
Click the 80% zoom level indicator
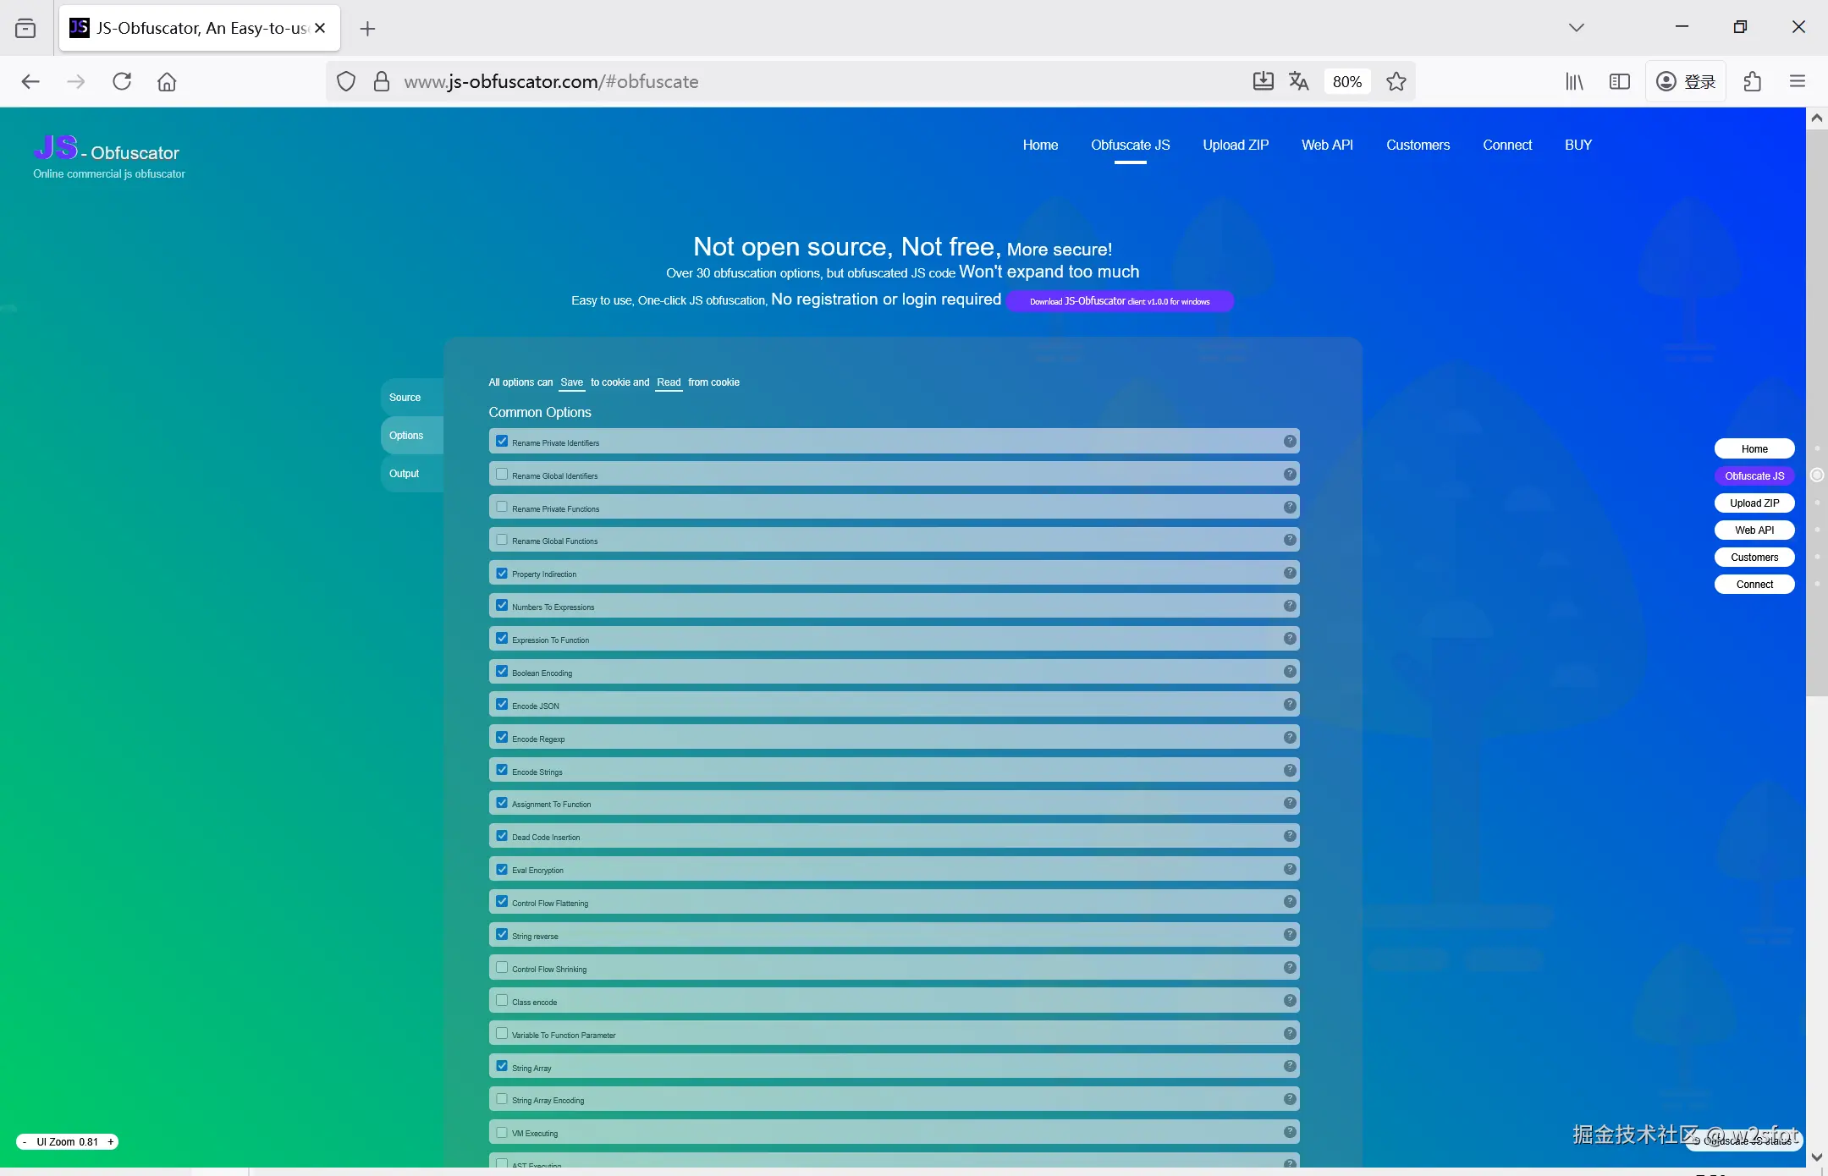click(x=1346, y=81)
